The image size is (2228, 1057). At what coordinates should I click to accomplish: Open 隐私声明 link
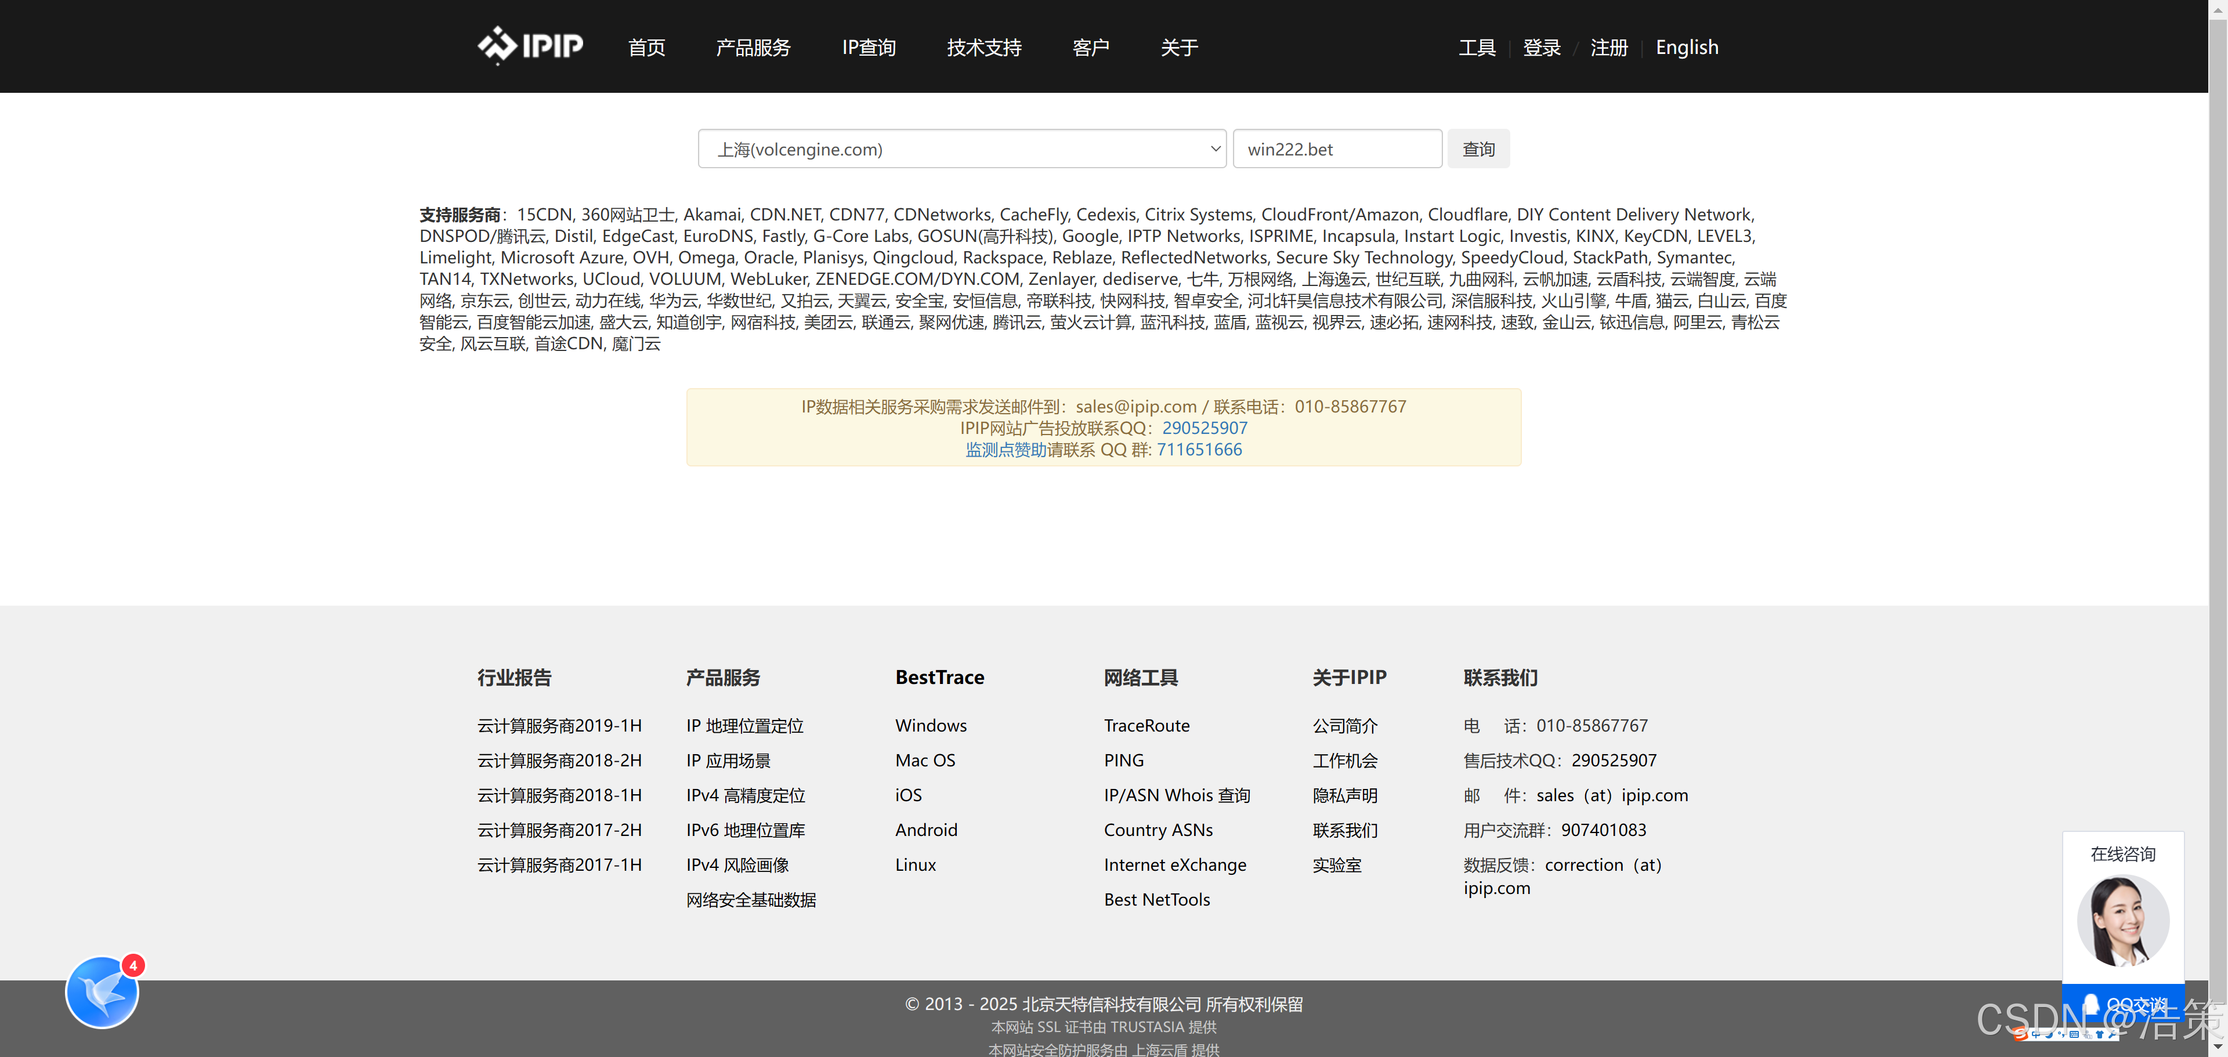(x=1345, y=795)
